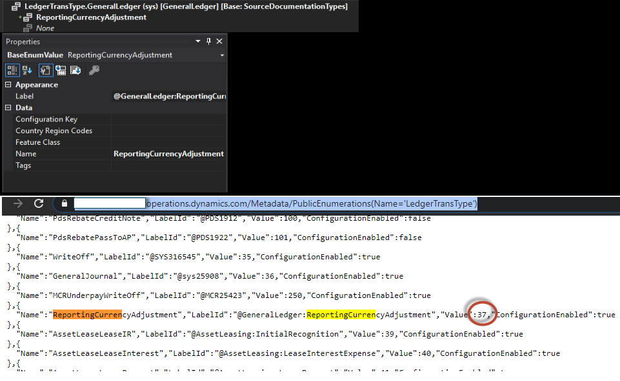Click the browser forward arrow
The image size is (620, 381).
pyautogui.click(x=18, y=203)
